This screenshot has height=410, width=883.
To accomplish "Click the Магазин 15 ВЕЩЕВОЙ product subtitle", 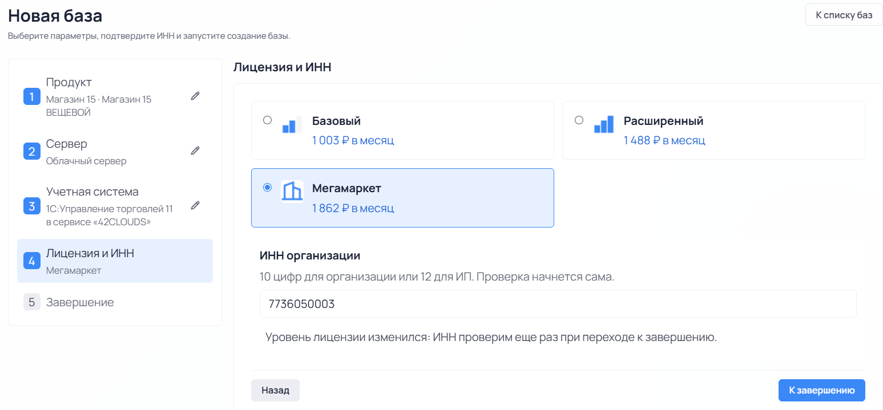I will click(x=99, y=106).
